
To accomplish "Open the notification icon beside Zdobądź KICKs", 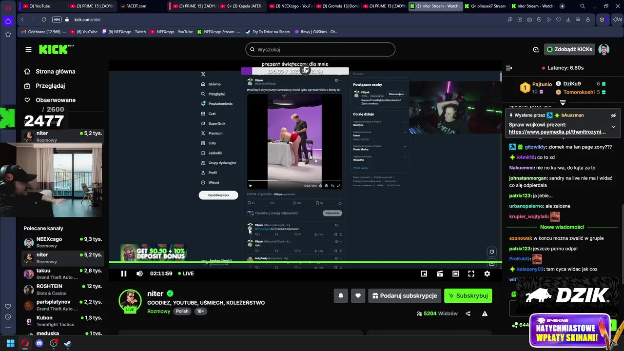I will [536, 49].
